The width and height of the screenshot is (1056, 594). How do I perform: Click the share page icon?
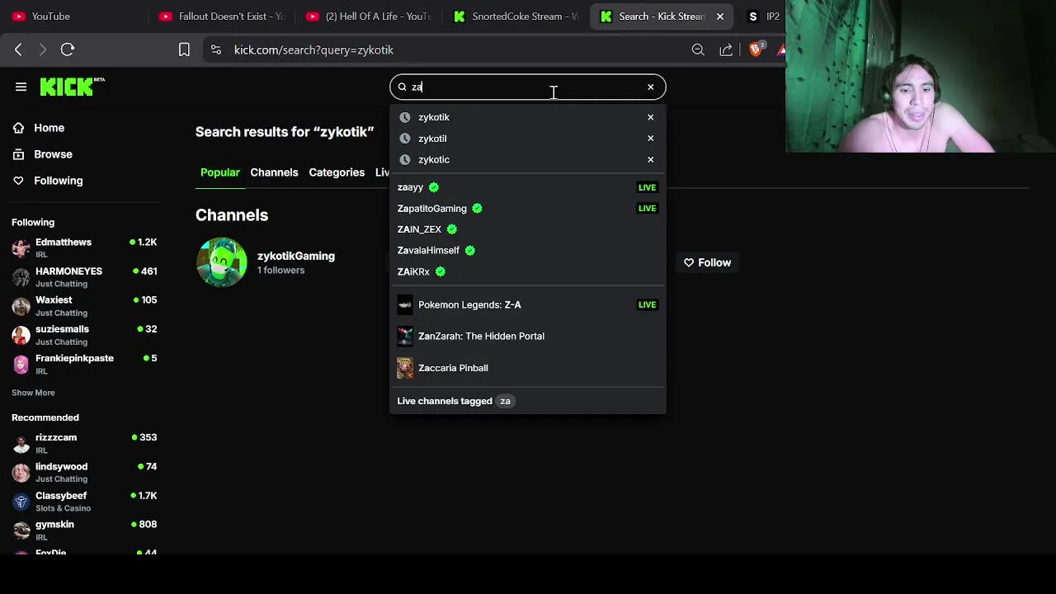click(726, 49)
